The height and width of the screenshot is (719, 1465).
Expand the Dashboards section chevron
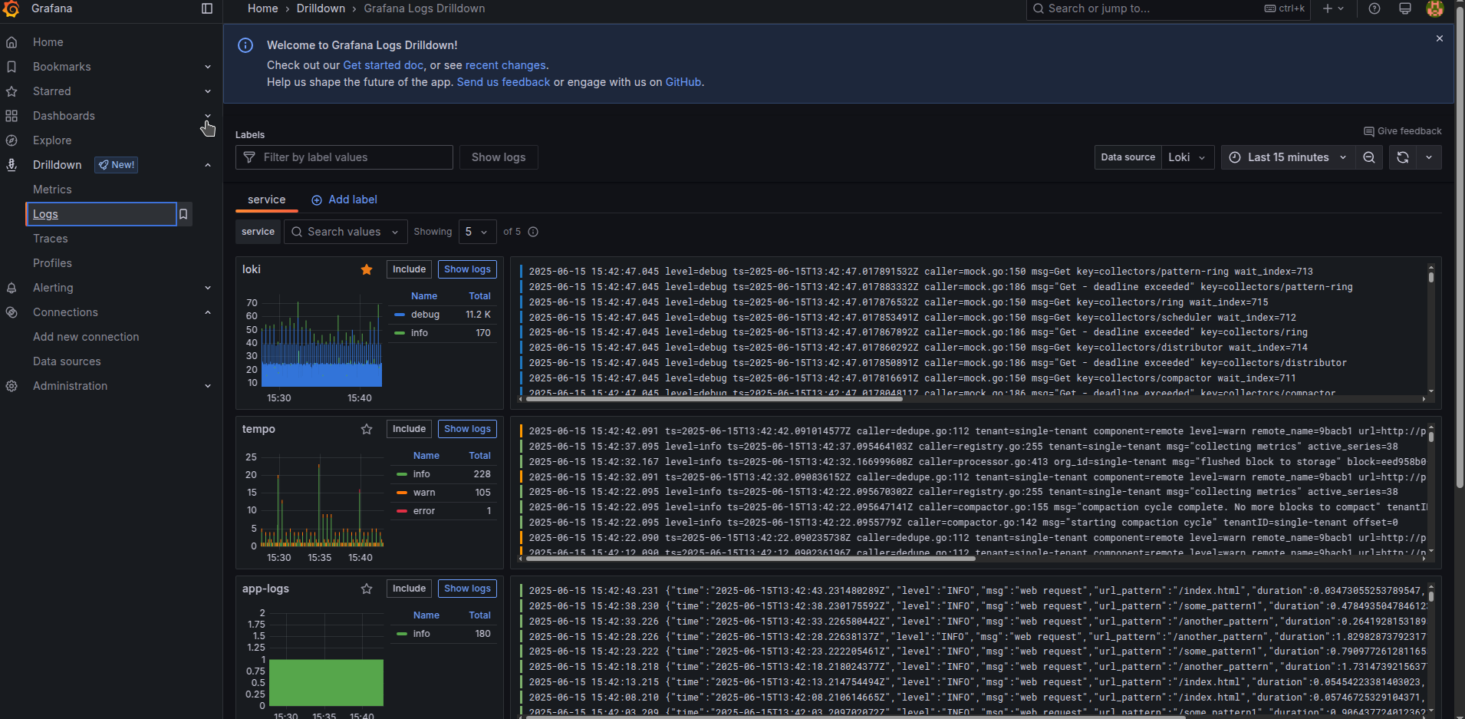click(x=208, y=116)
